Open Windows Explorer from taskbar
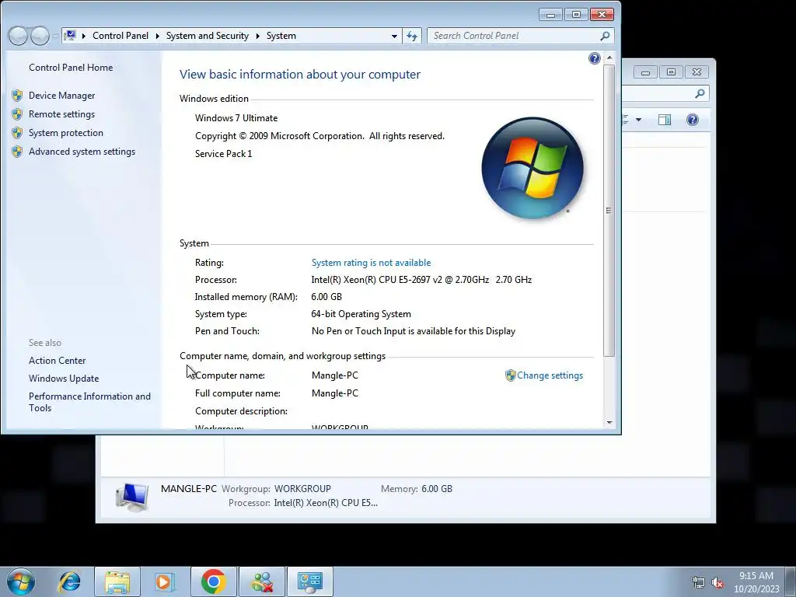 coord(117,581)
